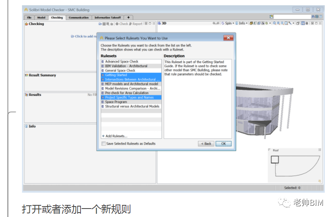Image resolution: width=334 pixels, height=217 pixels.
Task: Click the Description text box in dialog
Action: 198,99
